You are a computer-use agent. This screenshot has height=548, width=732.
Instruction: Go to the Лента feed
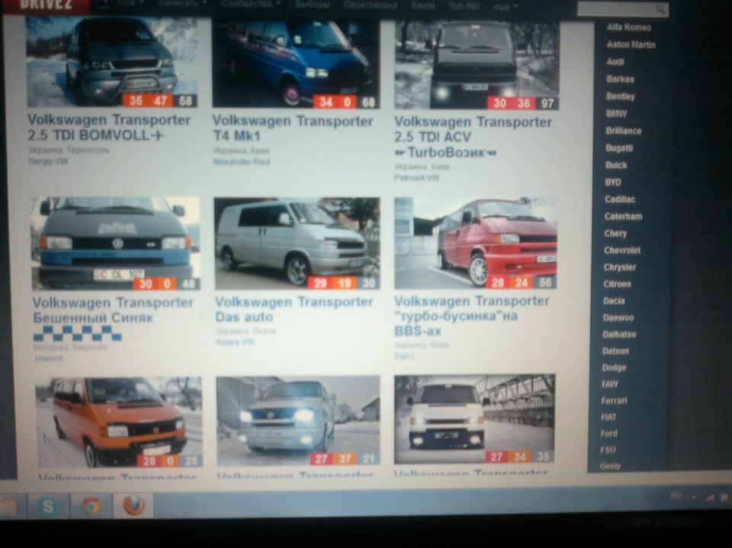pos(423,5)
